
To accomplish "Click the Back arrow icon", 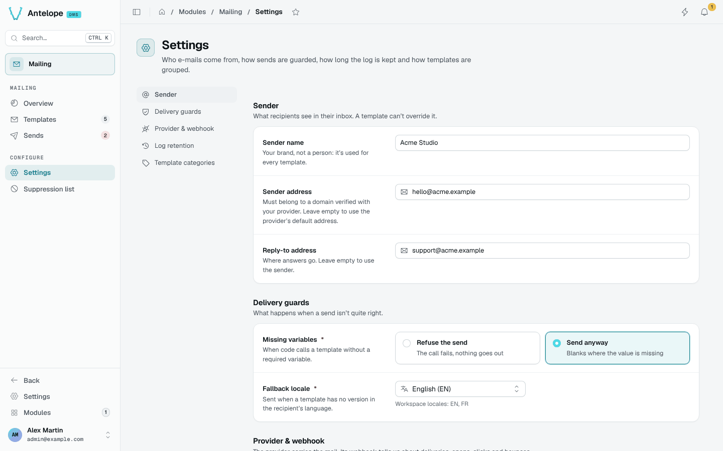I will click(14, 380).
